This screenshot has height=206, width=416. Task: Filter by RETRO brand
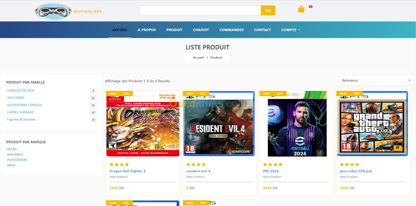[12, 149]
